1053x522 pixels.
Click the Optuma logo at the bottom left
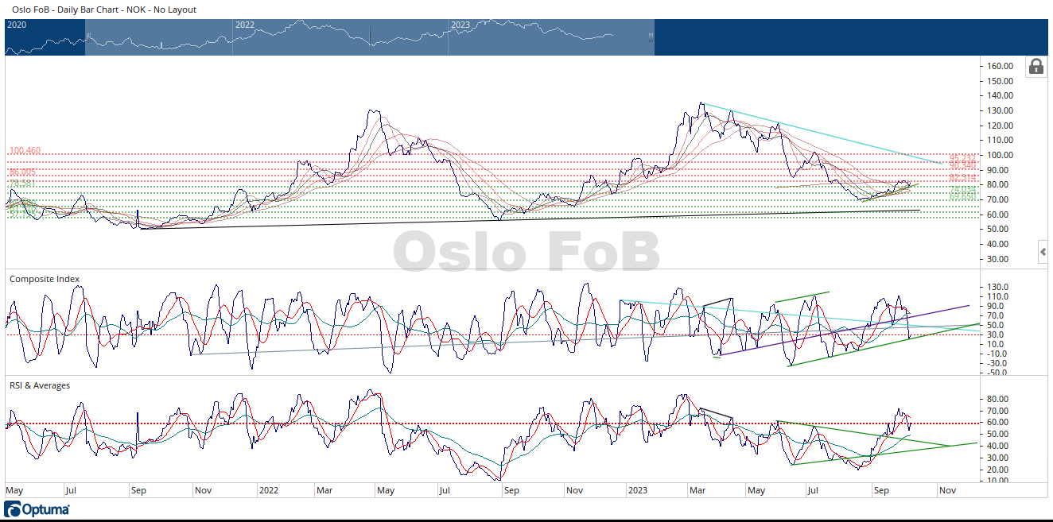click(37, 508)
